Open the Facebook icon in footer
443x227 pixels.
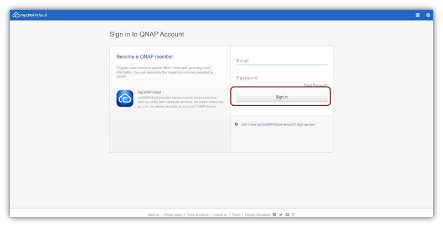click(274, 214)
